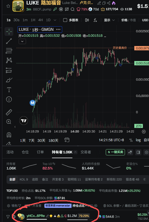149x222 pixels.
Task: Open the fx indicators menu
Action: point(95,20)
